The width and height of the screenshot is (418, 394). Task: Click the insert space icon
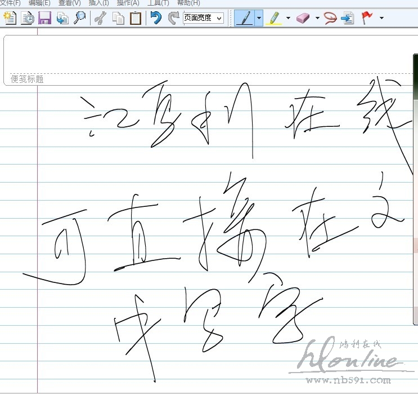point(347,18)
